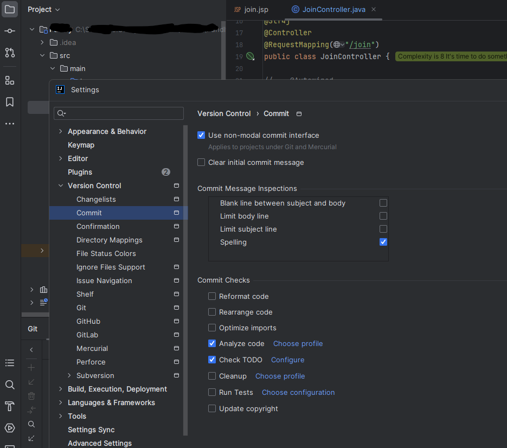Uncheck Use non-modal commit interface
Viewport: 507px width, 448px height.
201,135
